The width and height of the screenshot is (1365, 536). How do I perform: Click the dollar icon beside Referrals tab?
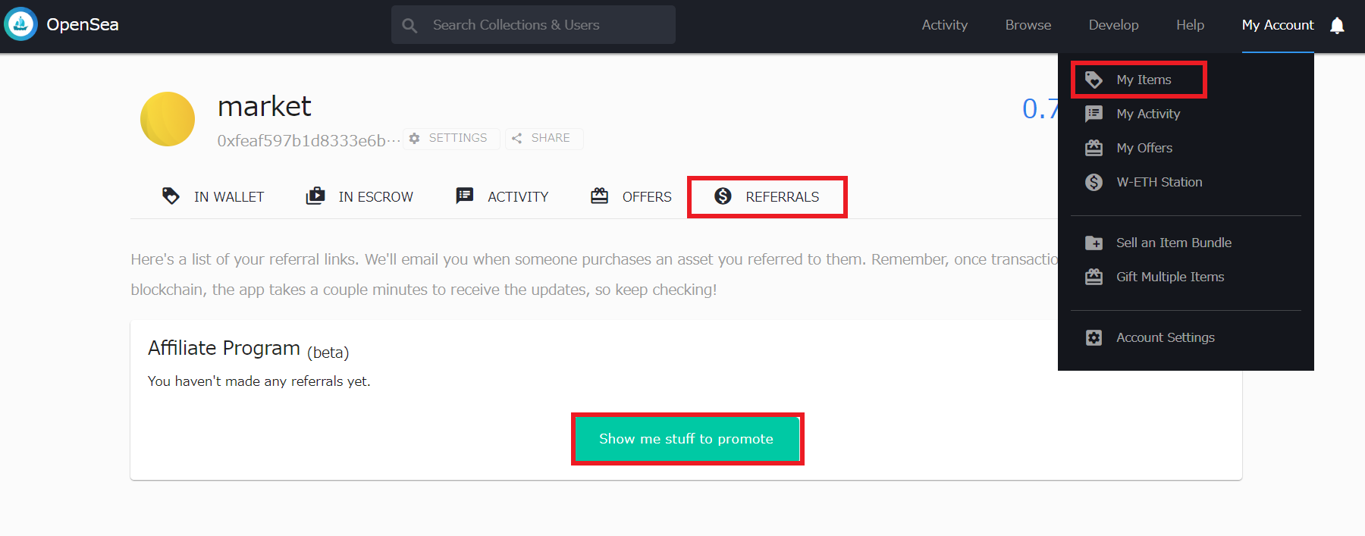(723, 196)
